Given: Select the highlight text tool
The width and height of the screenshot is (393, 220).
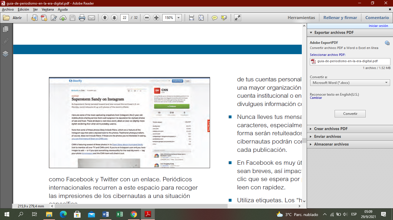Looking at the screenshot, I should coord(224,18).
